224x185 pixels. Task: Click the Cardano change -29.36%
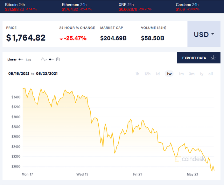pos(193,9)
